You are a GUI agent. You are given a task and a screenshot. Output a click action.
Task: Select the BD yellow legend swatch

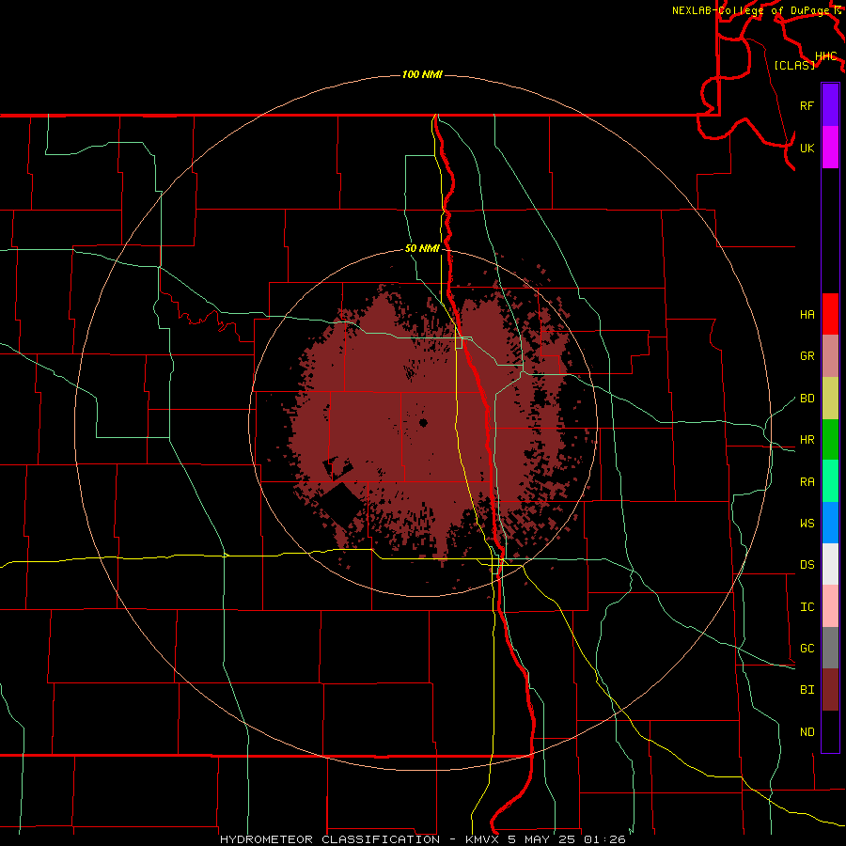click(x=830, y=398)
